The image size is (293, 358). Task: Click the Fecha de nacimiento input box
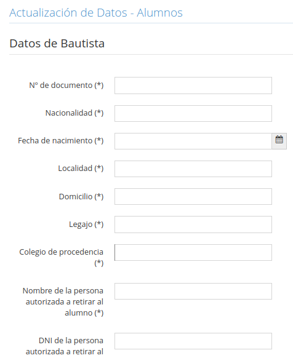[x=193, y=141]
